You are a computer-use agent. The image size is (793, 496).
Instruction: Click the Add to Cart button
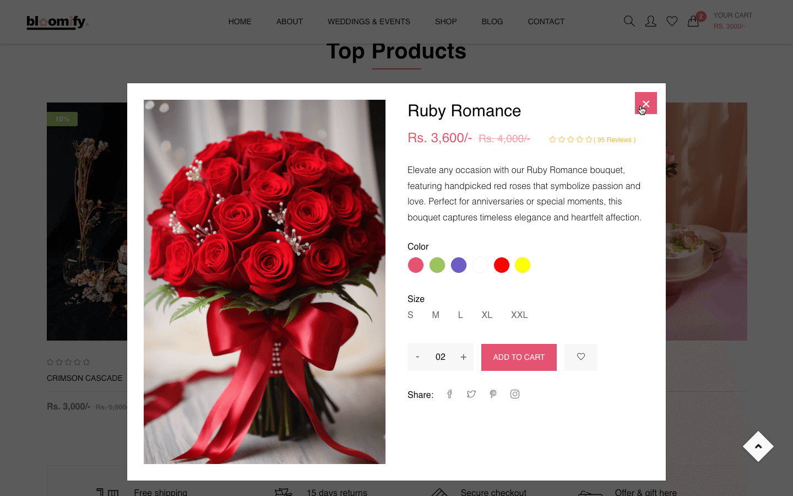[x=519, y=357]
